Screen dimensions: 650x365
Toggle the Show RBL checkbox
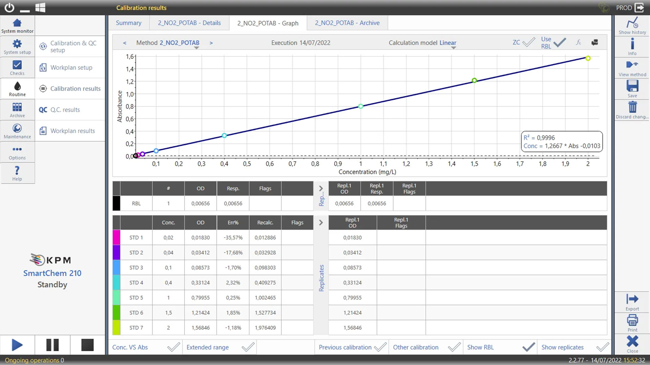[528, 347]
